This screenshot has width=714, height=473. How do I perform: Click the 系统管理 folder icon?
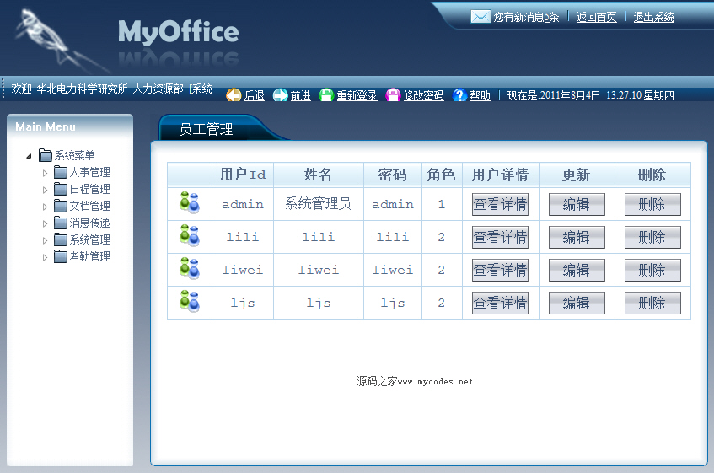pos(61,239)
